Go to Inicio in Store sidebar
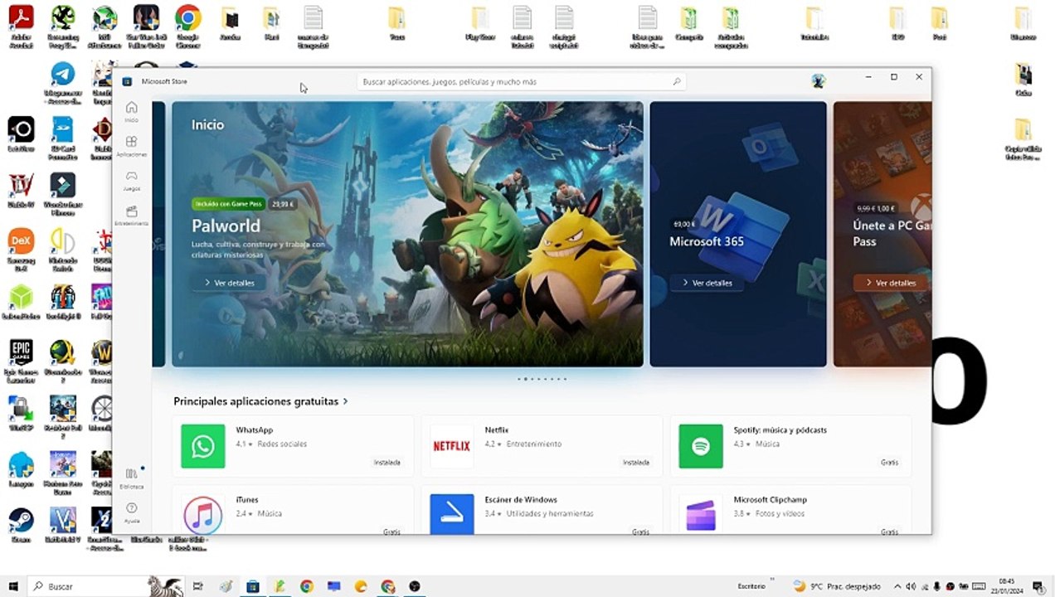 tap(131, 112)
